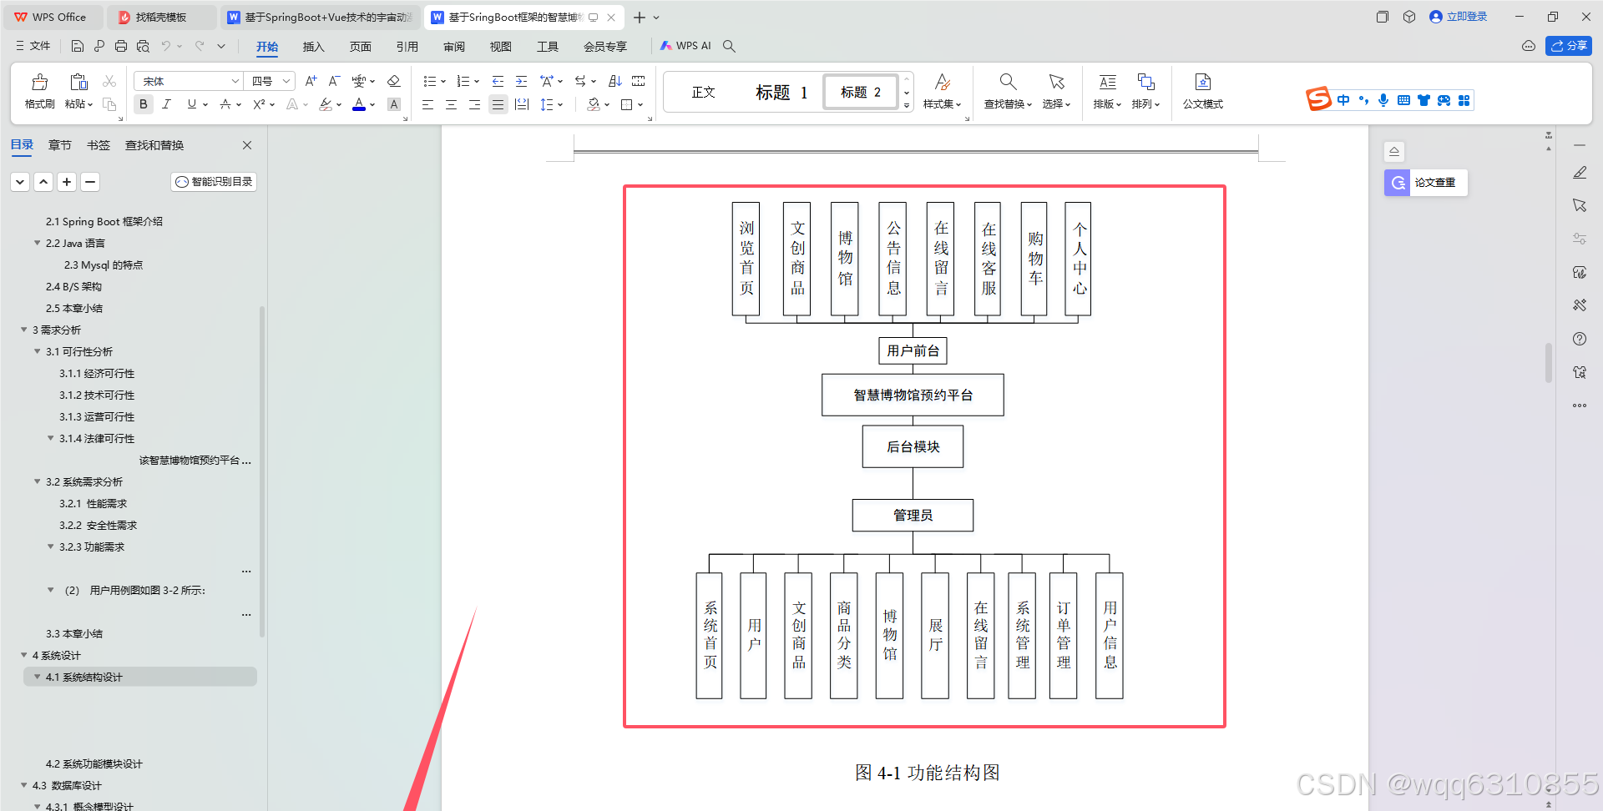Switch to the 章节 navigation pane tab
The width and height of the screenshot is (1603, 811).
[59, 145]
